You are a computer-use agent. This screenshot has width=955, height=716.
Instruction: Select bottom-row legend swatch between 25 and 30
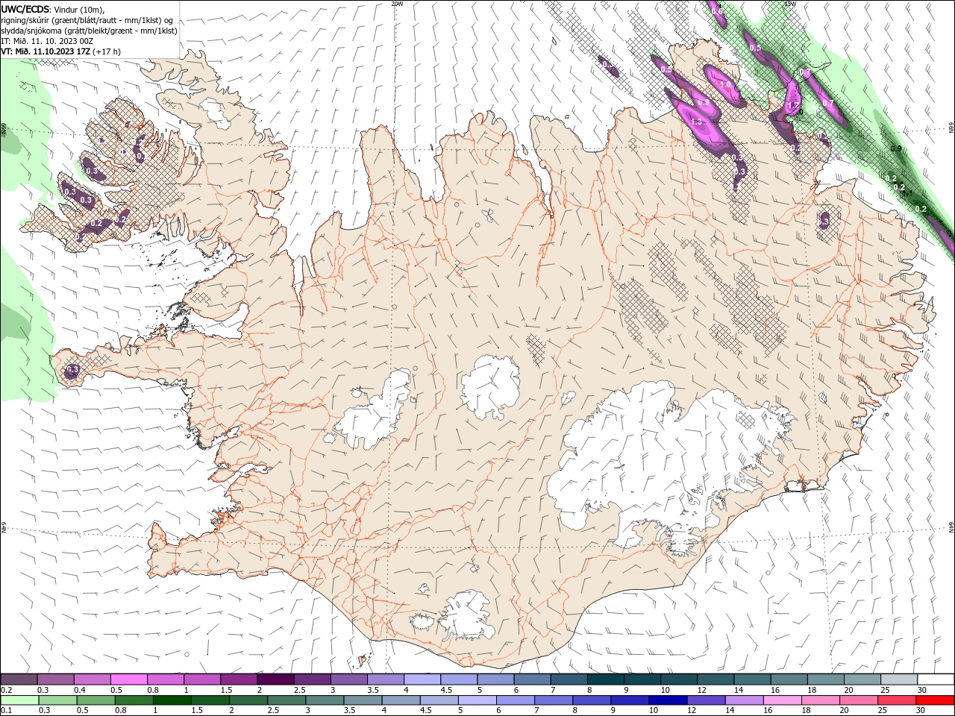click(x=897, y=700)
